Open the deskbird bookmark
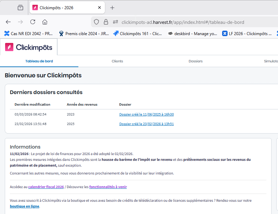 192,33
